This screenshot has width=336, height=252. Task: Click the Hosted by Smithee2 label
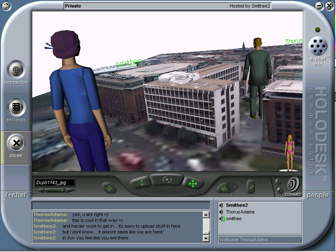[x=250, y=6]
